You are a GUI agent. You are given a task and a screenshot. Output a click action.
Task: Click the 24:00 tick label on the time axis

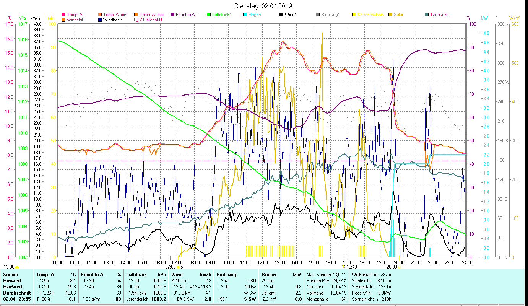[467, 262]
